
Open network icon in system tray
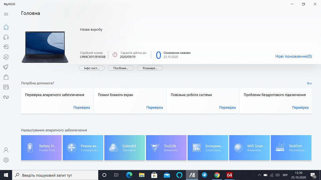pos(272,175)
